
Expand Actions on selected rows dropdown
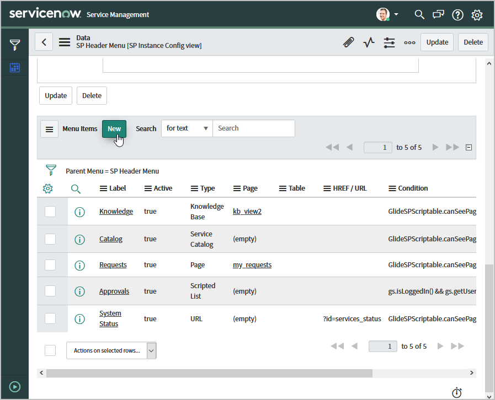click(111, 350)
